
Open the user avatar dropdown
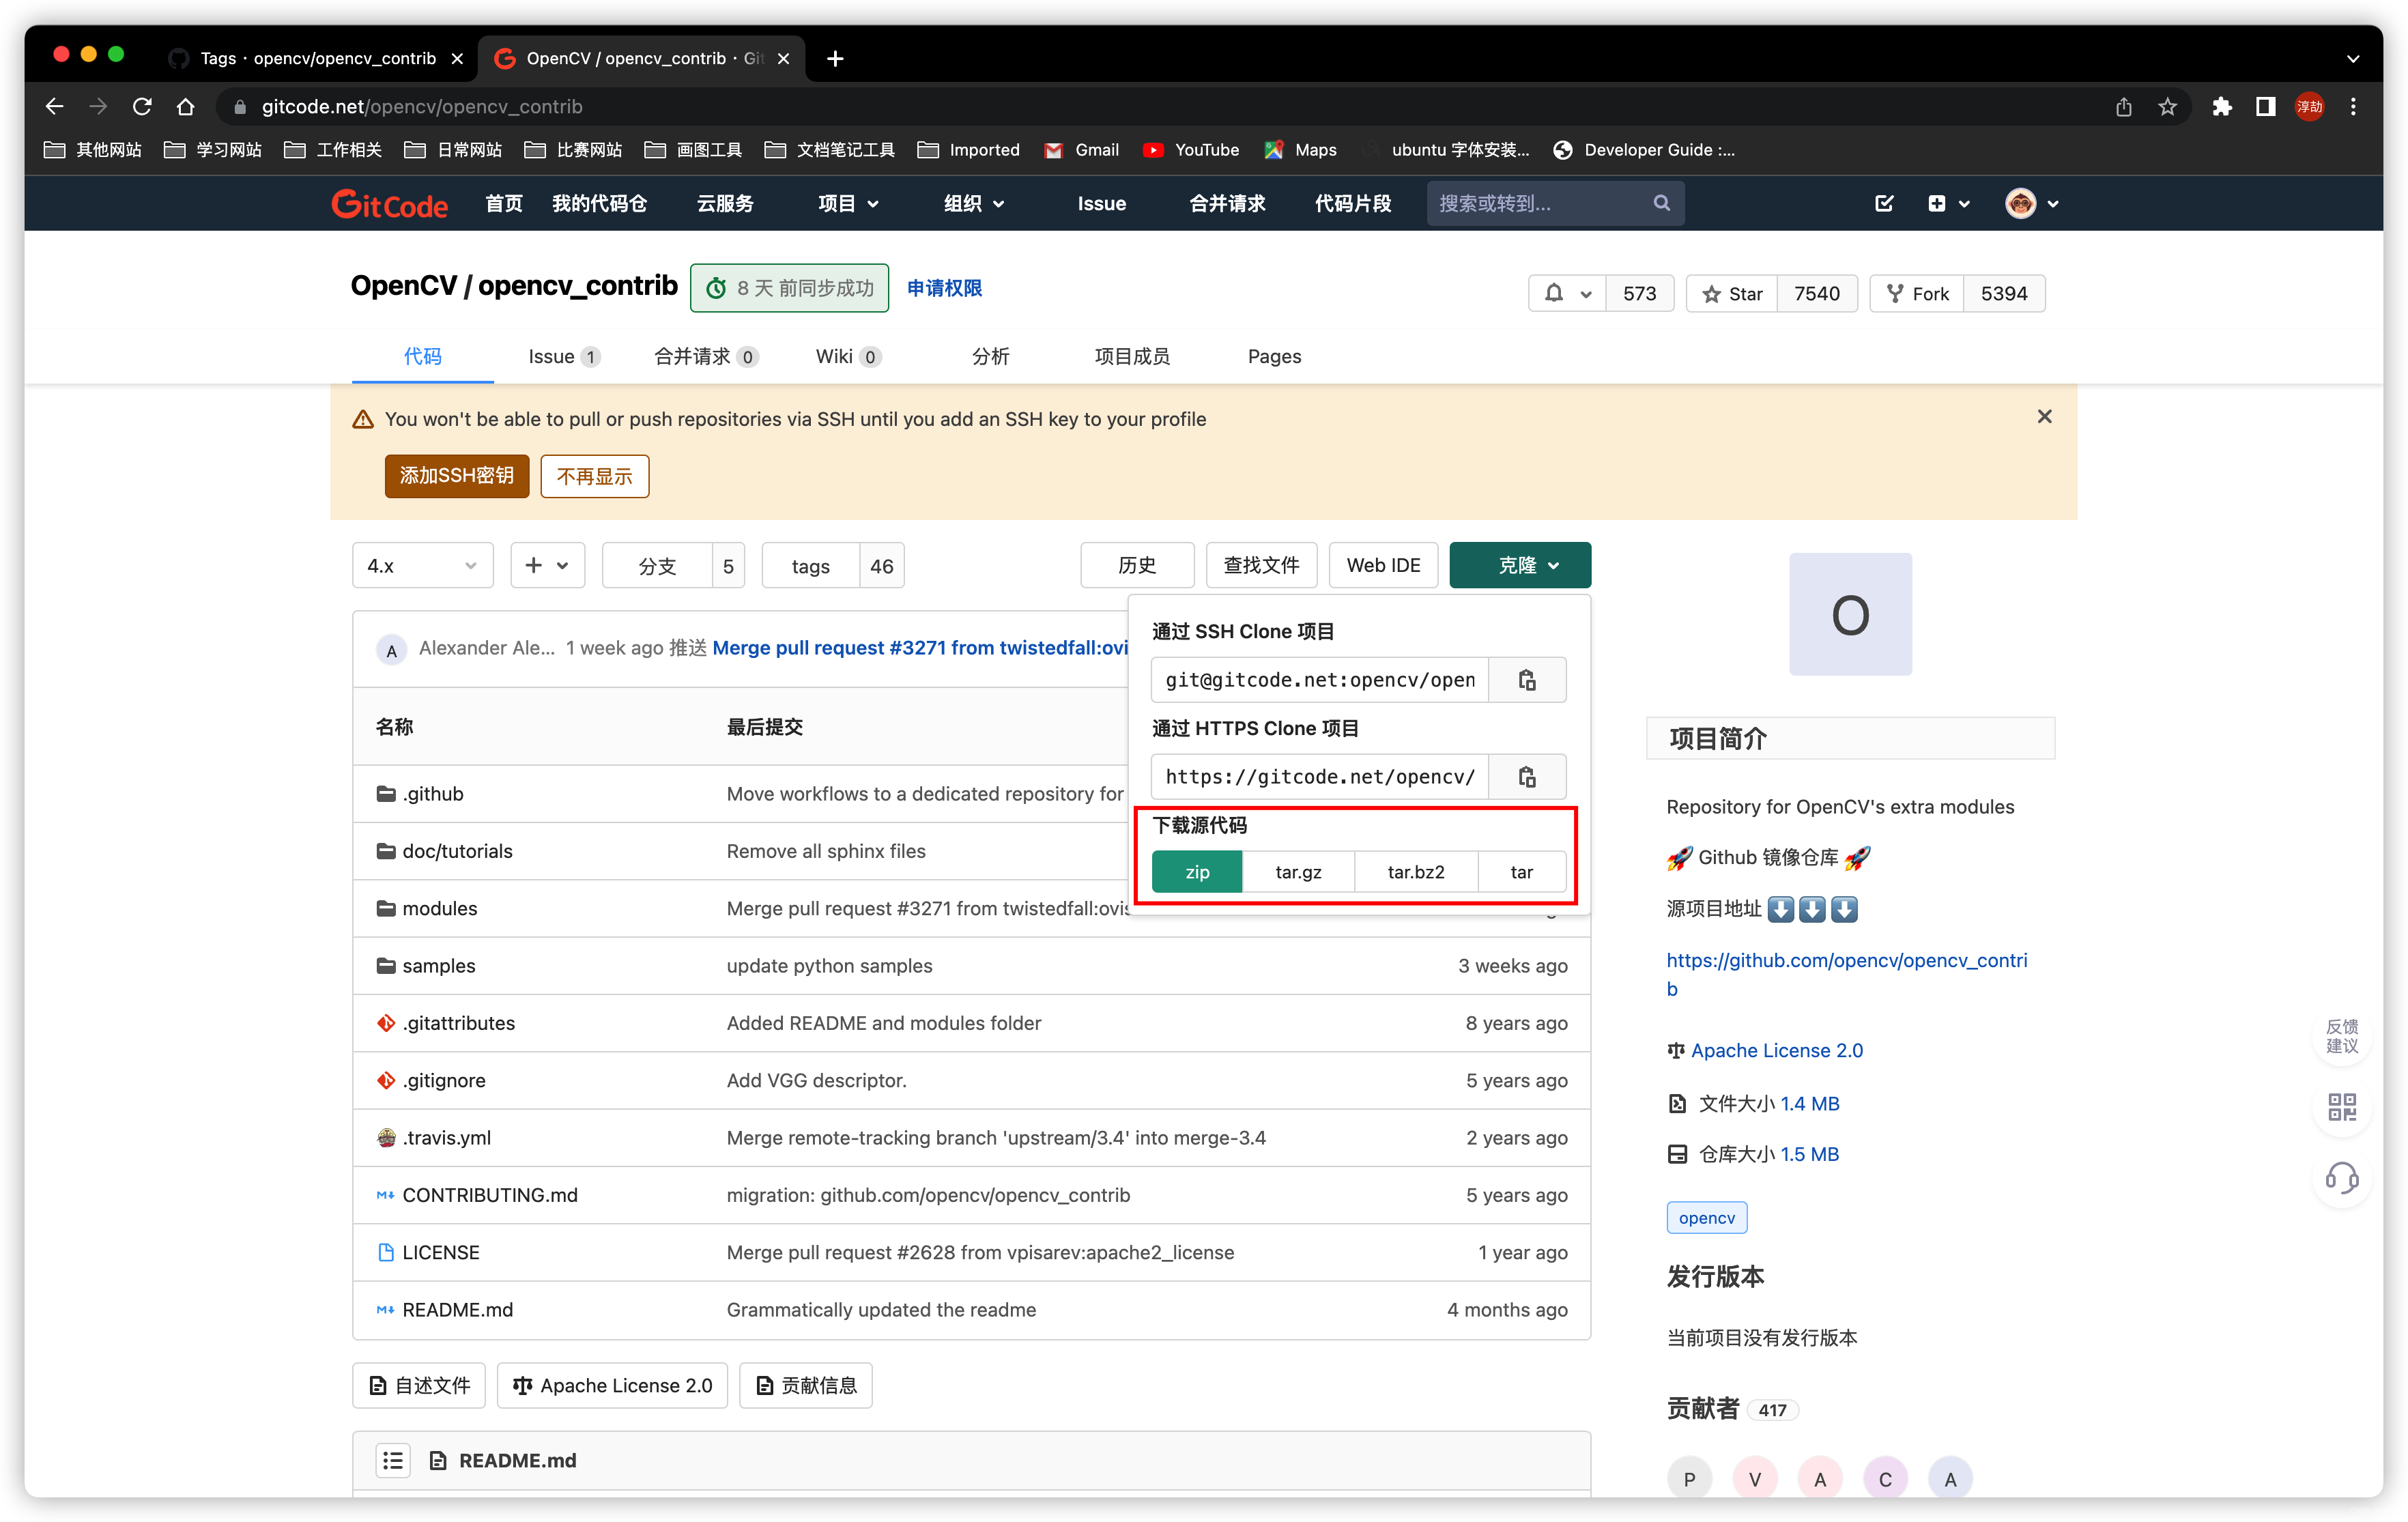tap(2031, 204)
